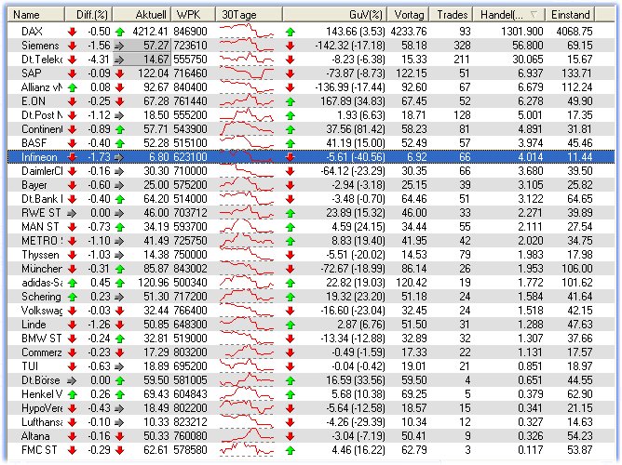Click red down arrow beside SAP Aktuell
Image resolution: width=622 pixels, height=465 pixels.
point(119,73)
